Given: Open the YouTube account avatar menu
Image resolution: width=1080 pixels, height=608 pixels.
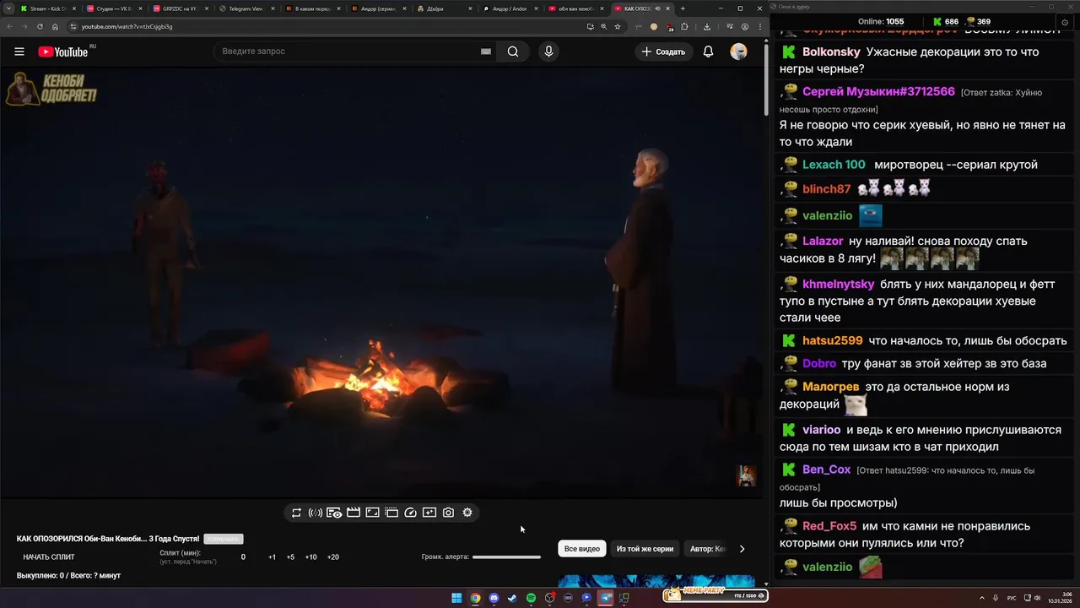Looking at the screenshot, I should (738, 52).
